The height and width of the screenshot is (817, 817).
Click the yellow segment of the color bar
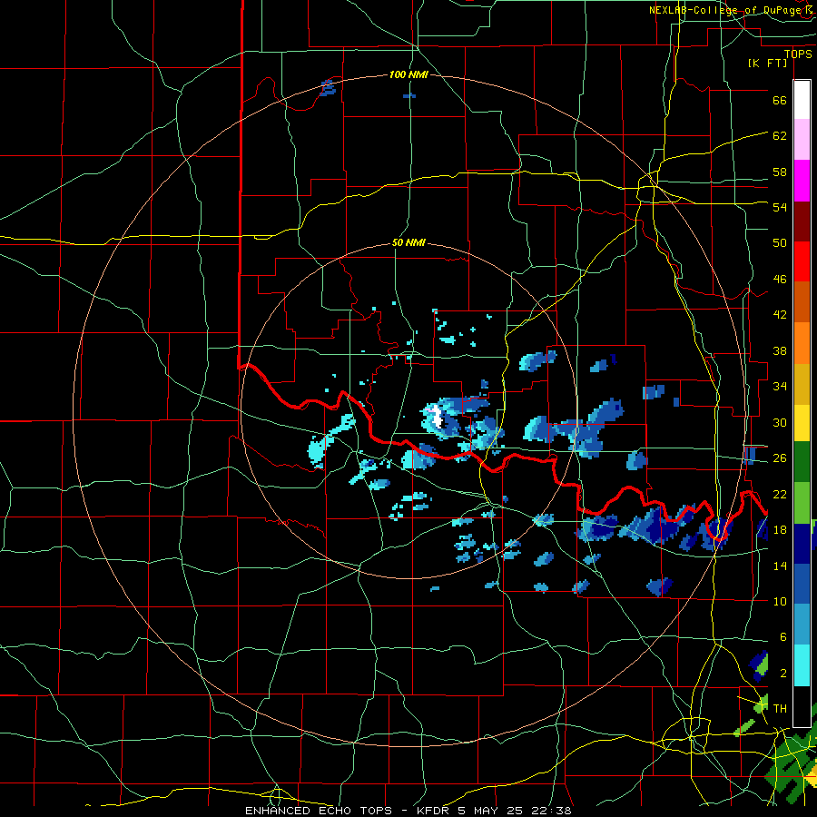[802, 422]
